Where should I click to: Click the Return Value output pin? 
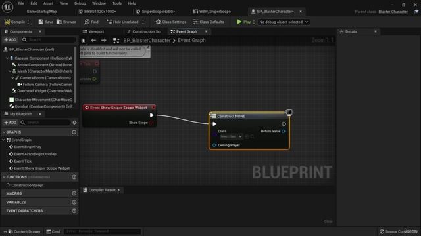pos(284,131)
